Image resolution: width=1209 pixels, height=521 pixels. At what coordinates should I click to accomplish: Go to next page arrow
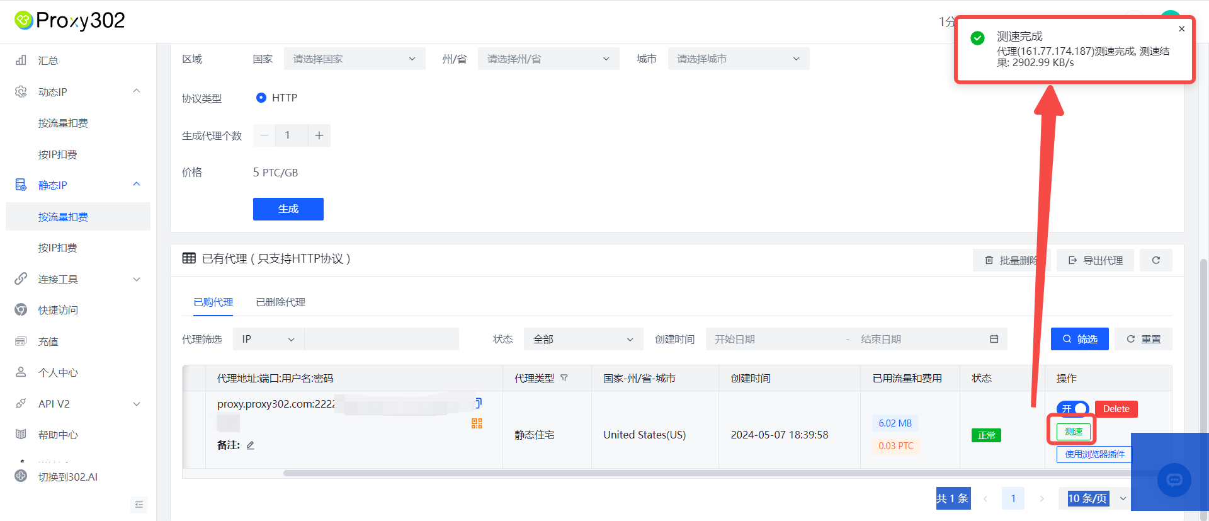click(x=1042, y=498)
